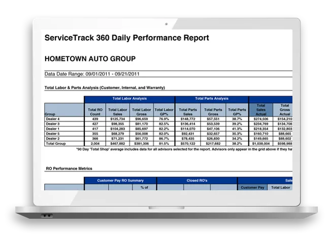Select the Total Group row label
This screenshot has width=330, height=238.
(x=56, y=144)
